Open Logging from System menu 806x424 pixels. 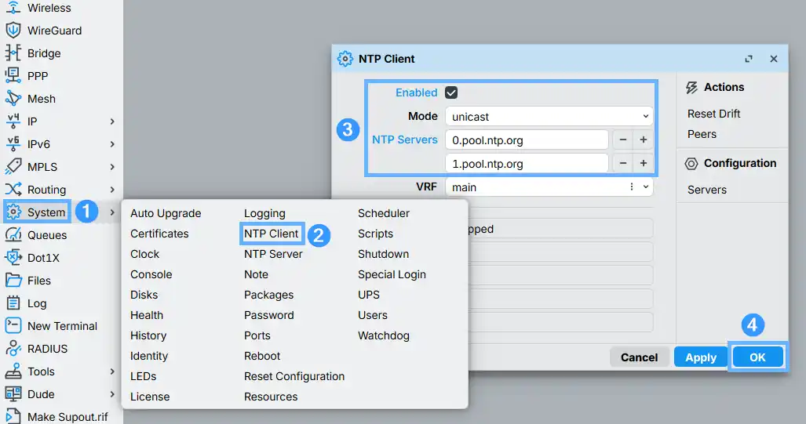pos(264,213)
